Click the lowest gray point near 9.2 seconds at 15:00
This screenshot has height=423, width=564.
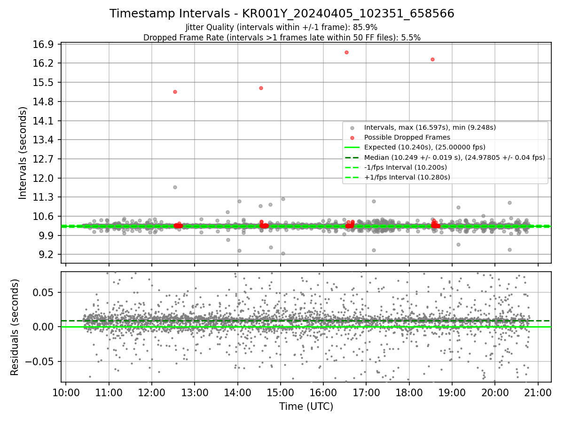point(283,253)
